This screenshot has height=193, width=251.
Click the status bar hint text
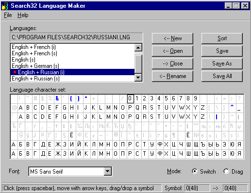pos(79,188)
